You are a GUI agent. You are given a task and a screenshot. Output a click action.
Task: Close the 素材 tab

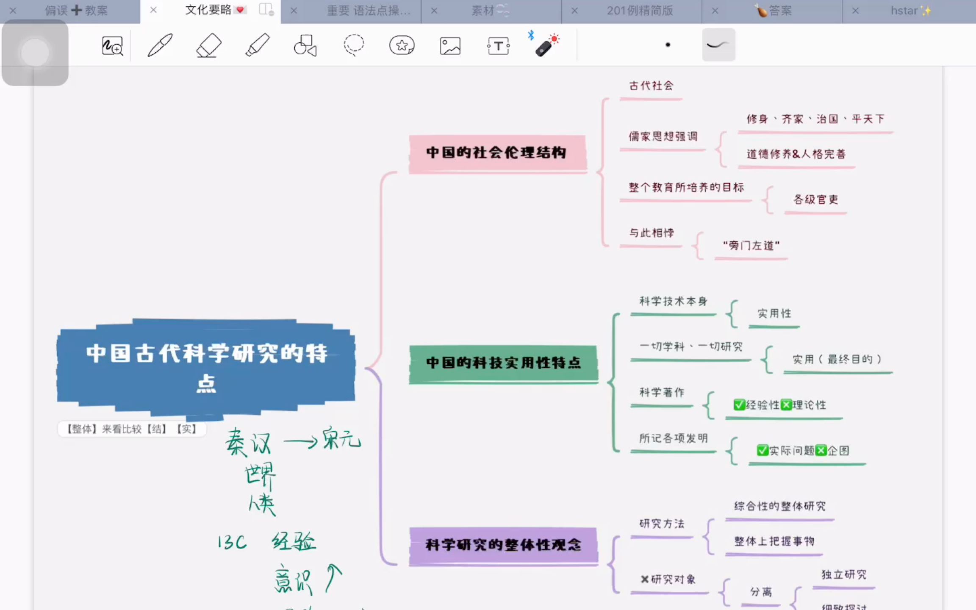(434, 11)
